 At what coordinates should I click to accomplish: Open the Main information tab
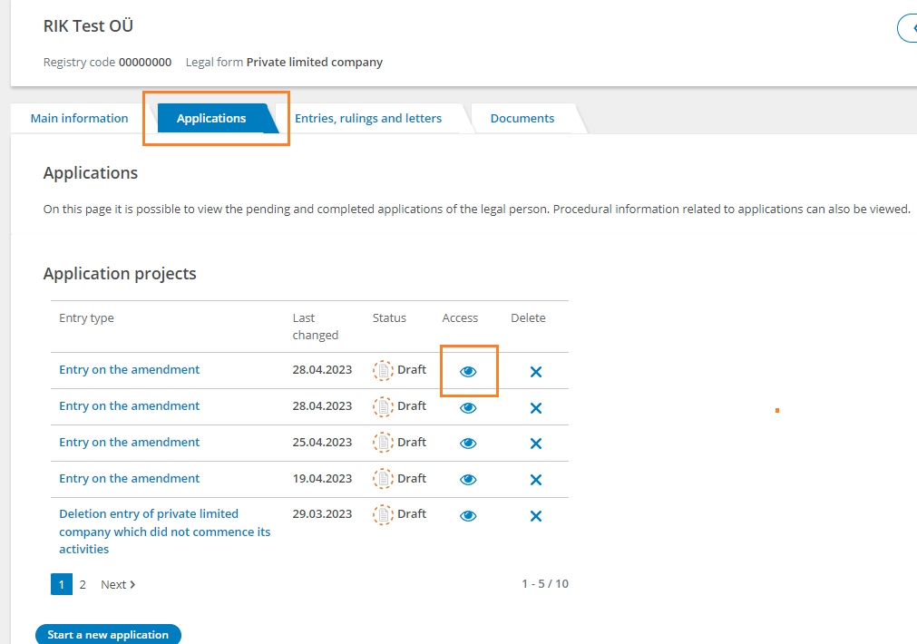pyautogui.click(x=79, y=118)
